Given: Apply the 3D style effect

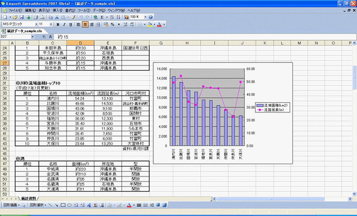Looking at the screenshot, I should 164,205.
